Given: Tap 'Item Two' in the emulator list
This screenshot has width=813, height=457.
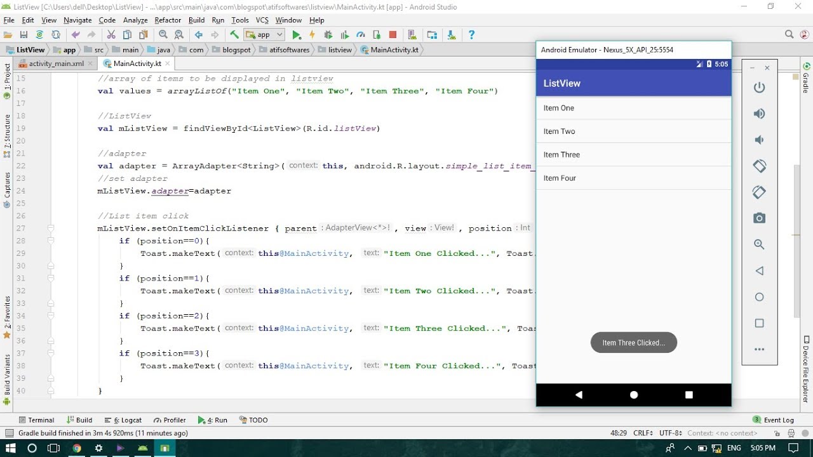Looking at the screenshot, I should tap(634, 131).
